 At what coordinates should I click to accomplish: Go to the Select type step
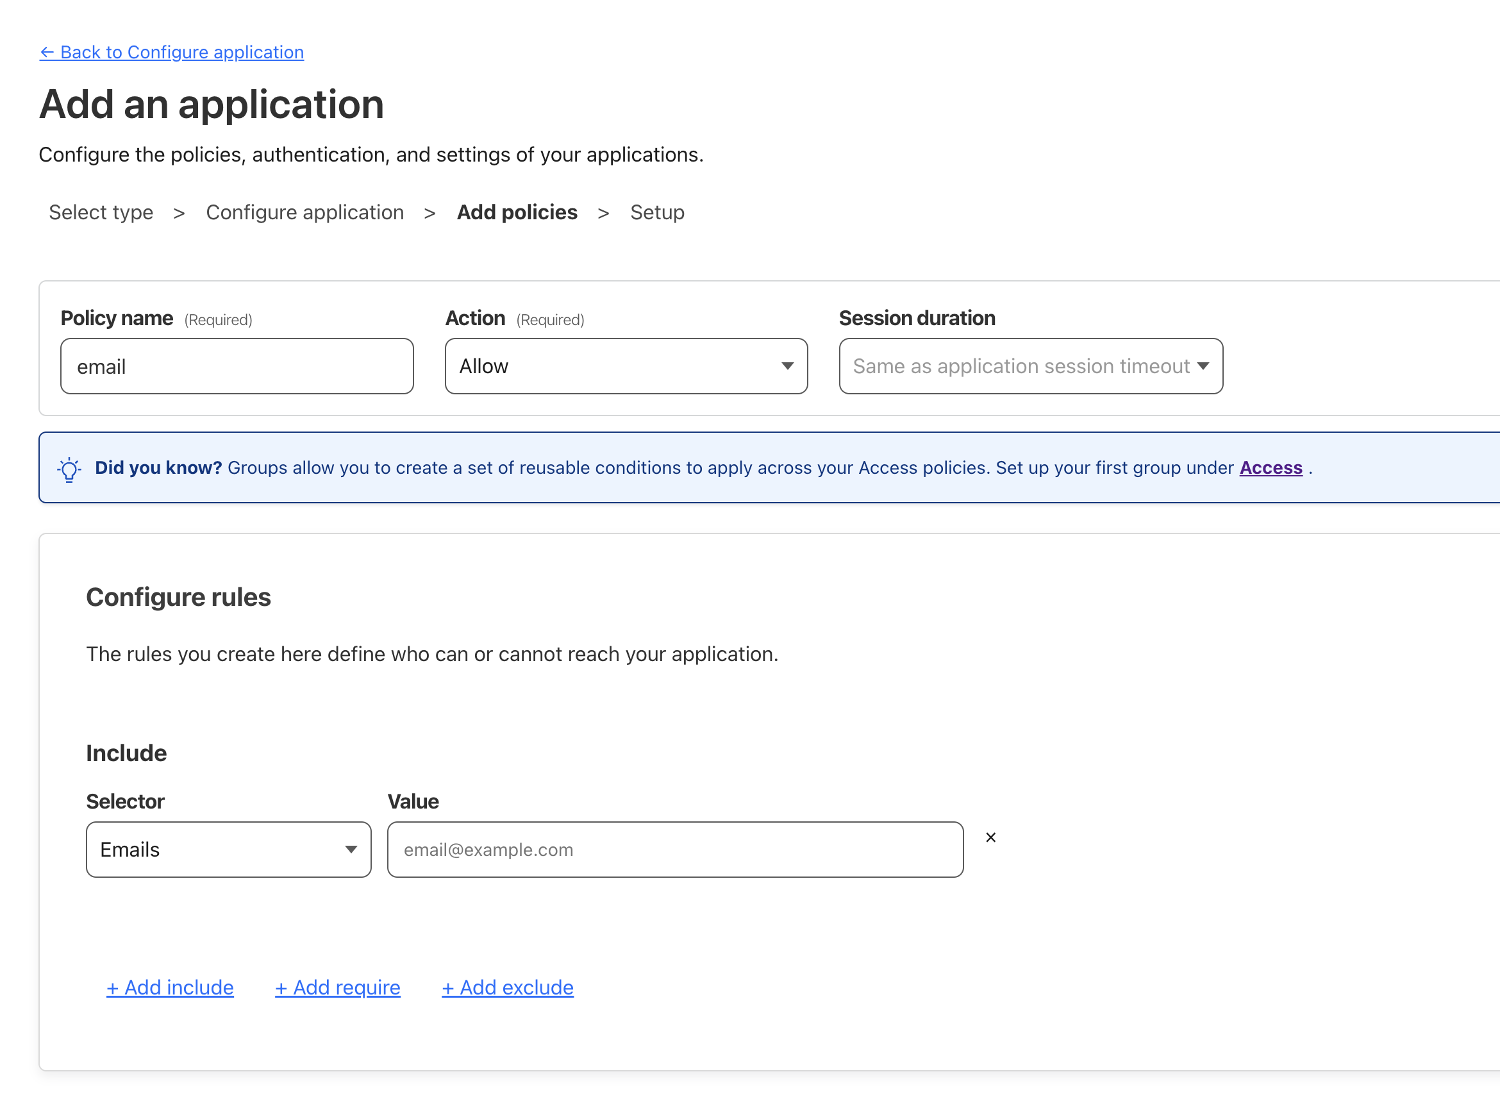pyautogui.click(x=101, y=212)
